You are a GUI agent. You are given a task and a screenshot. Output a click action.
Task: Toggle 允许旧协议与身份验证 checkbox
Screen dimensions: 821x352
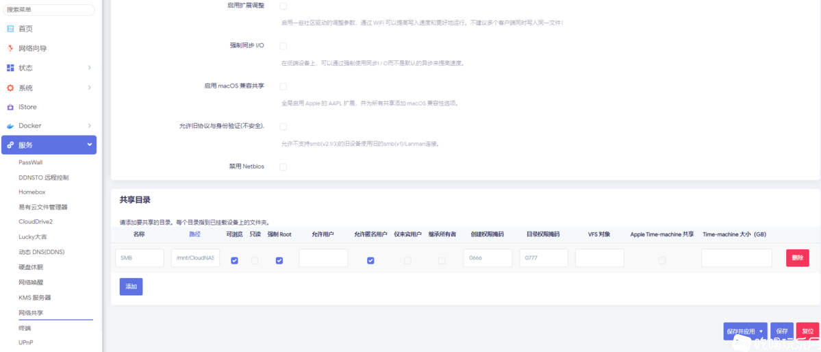[x=283, y=126]
